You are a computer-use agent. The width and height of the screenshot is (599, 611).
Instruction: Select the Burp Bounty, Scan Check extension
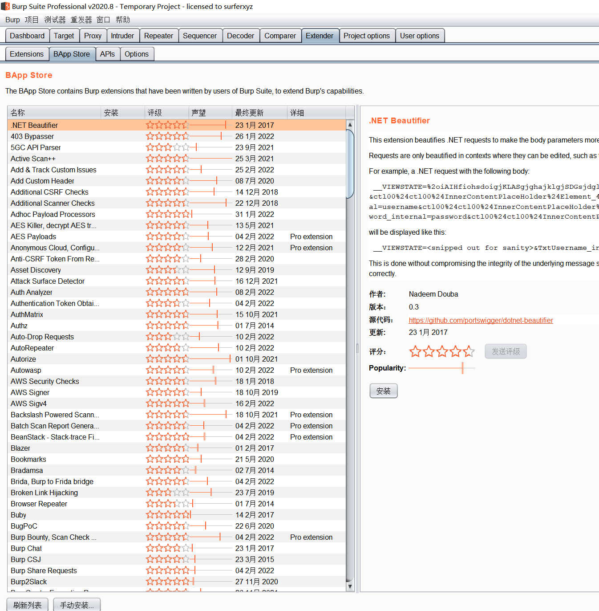coord(177,537)
